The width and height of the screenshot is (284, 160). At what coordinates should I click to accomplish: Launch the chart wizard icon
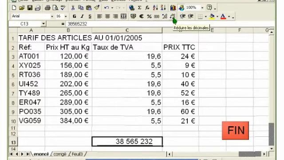pos(173,8)
